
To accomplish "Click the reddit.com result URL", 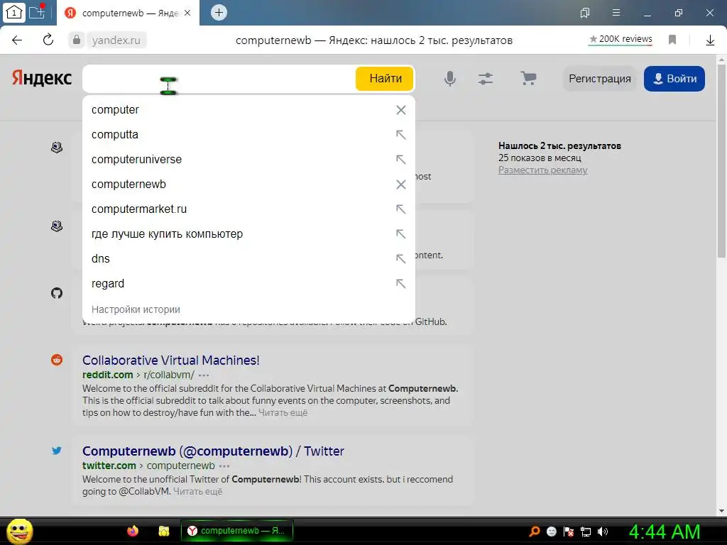I will coord(108,375).
